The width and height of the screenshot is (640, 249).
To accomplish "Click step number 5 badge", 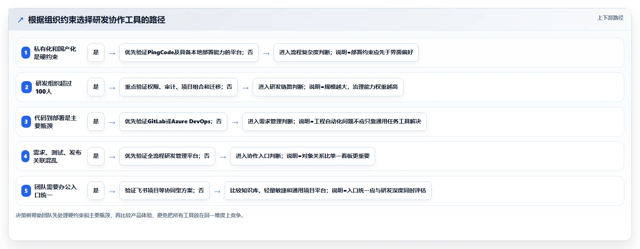I will [x=26, y=191].
